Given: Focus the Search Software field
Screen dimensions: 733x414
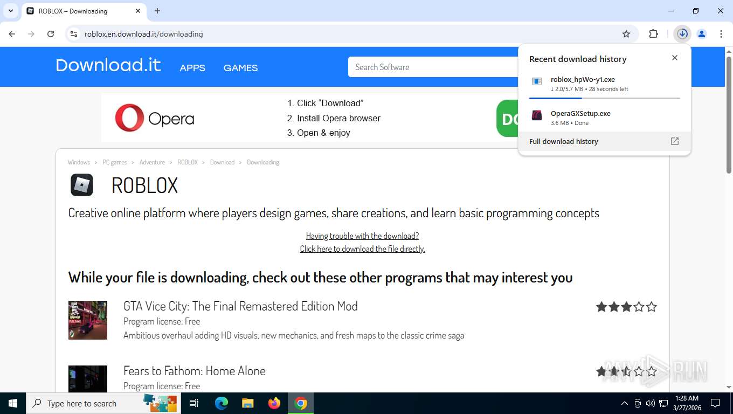Looking at the screenshot, I should (x=434, y=67).
